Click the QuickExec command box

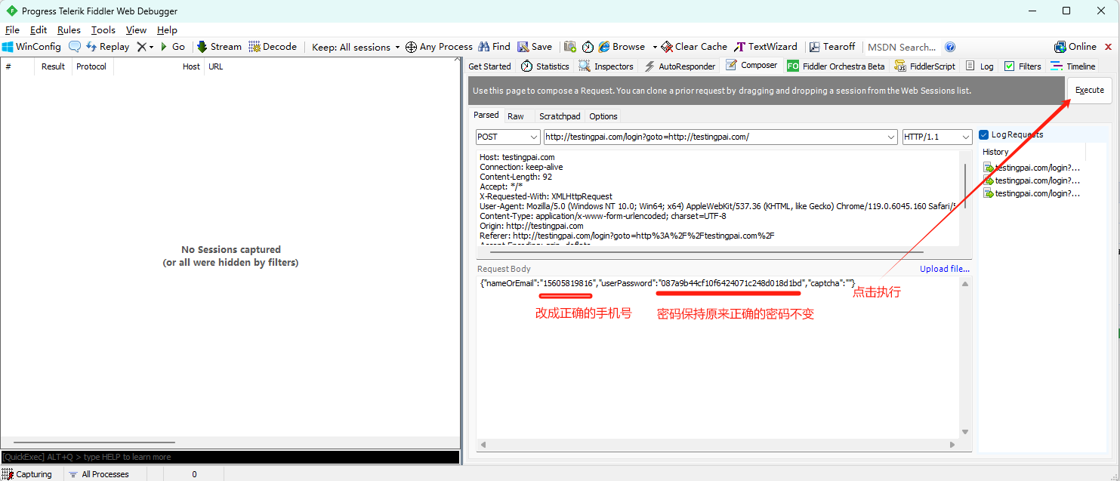coord(230,457)
